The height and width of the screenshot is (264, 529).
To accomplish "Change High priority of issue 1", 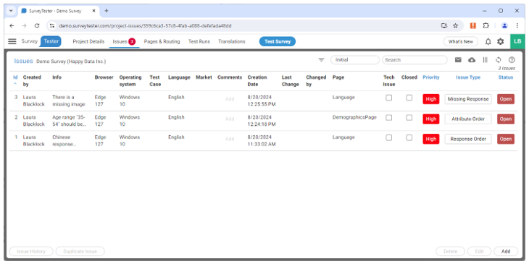I will [431, 139].
